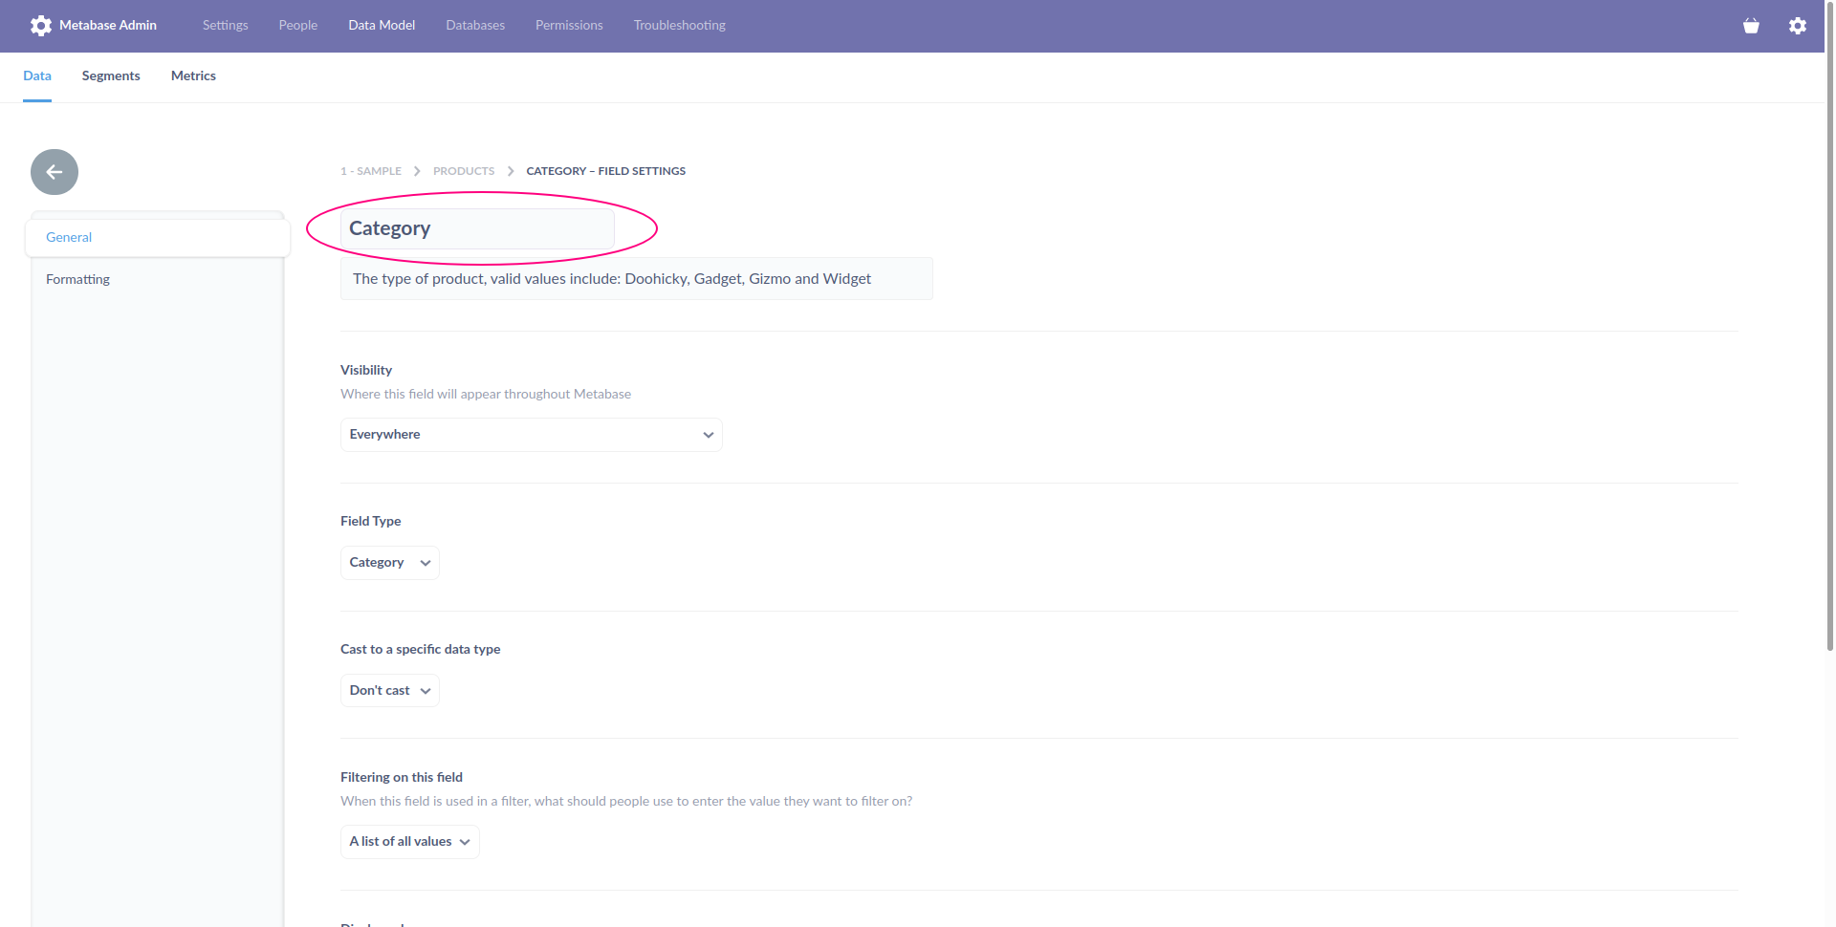The height and width of the screenshot is (927, 1836).
Task: Click the CATEGORY – FIELD SETTINGS breadcrumb
Action: pos(605,171)
